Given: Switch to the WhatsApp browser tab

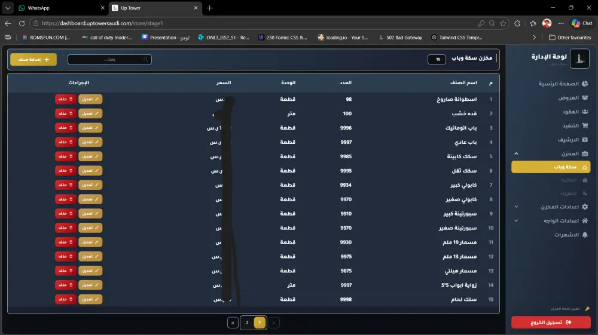Looking at the screenshot, I should coord(61,8).
